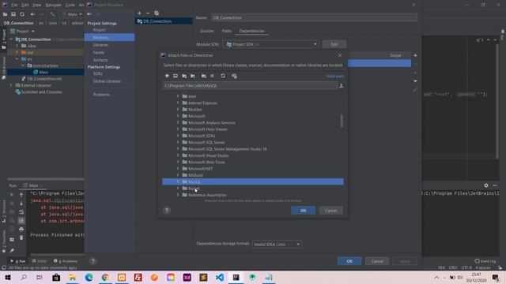The width and height of the screenshot is (506, 284).
Task: Open Microsoft Edge from the taskbar
Action: click(89, 277)
